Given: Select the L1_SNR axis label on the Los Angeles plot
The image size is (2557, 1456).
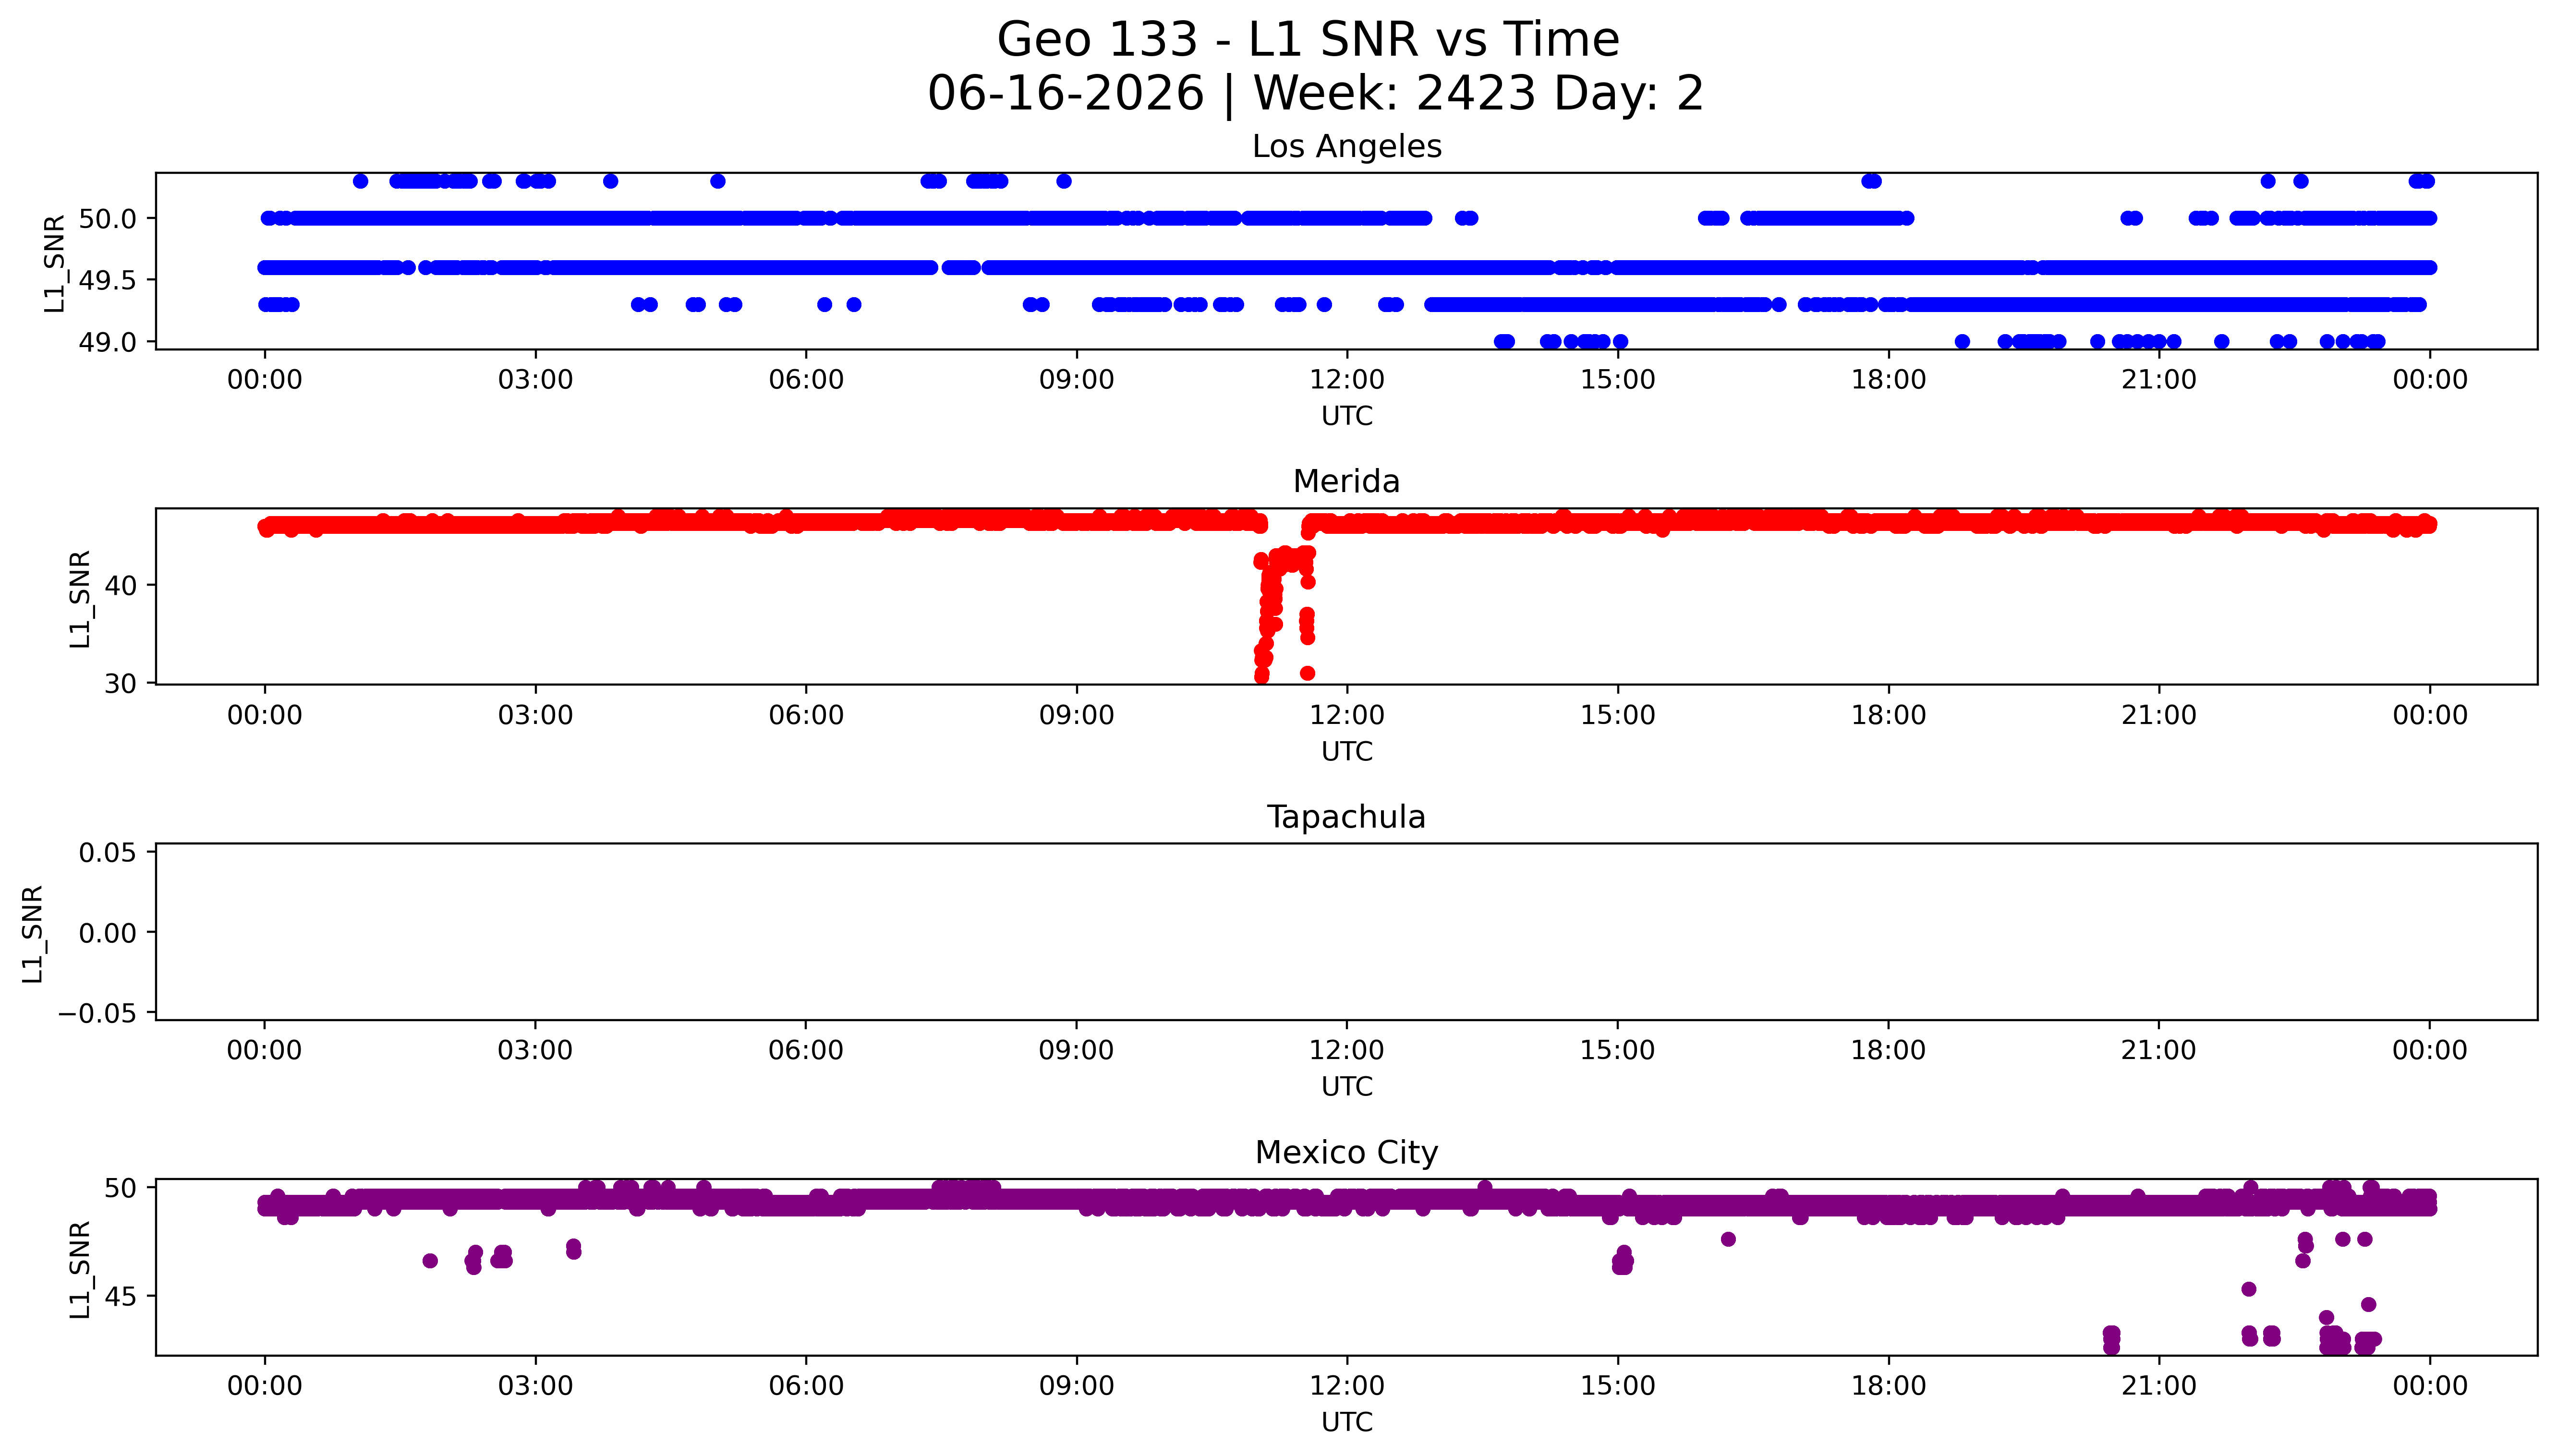Looking at the screenshot, I should coord(55,262).
